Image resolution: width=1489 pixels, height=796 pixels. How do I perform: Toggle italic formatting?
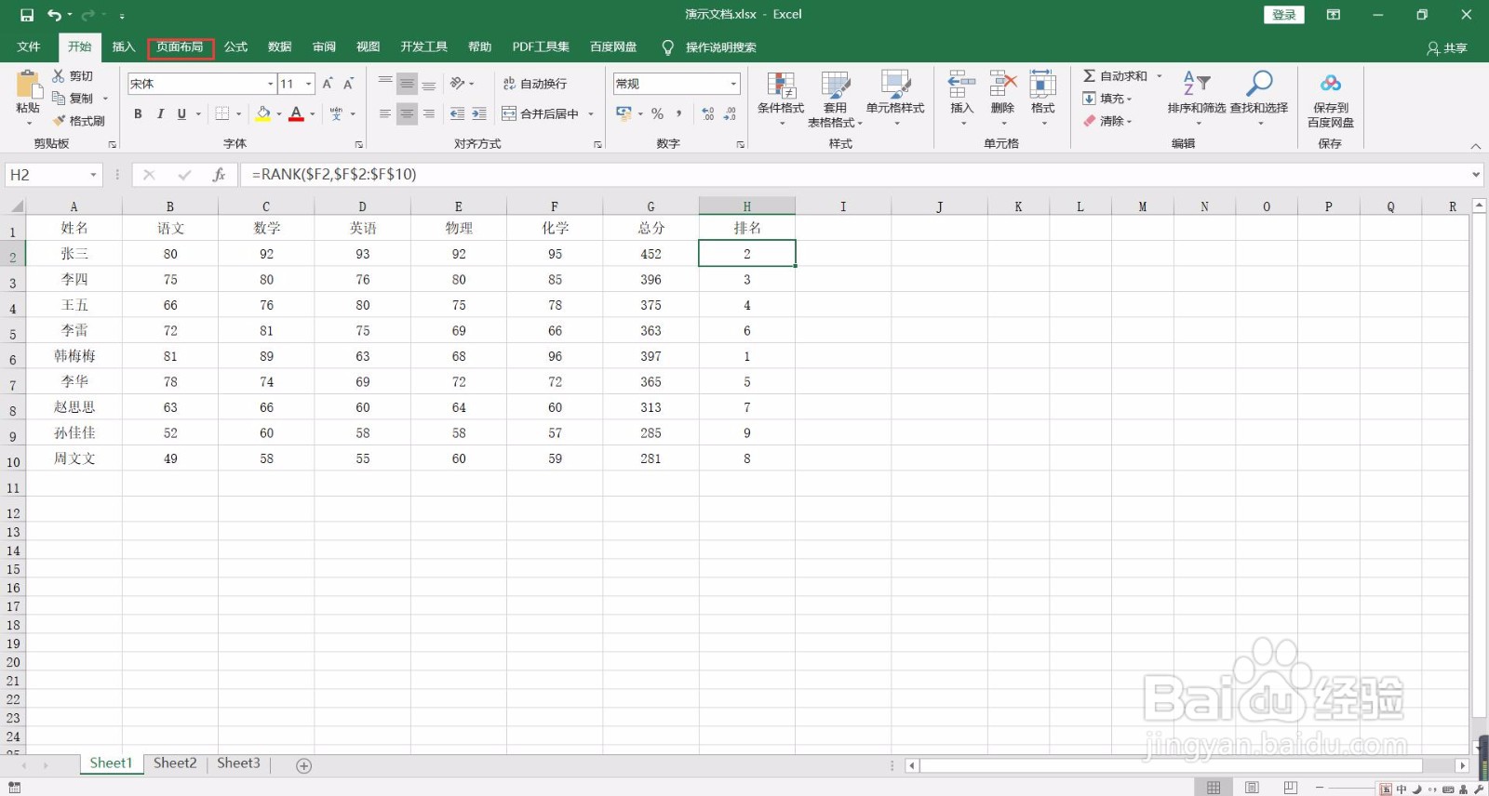coord(160,113)
